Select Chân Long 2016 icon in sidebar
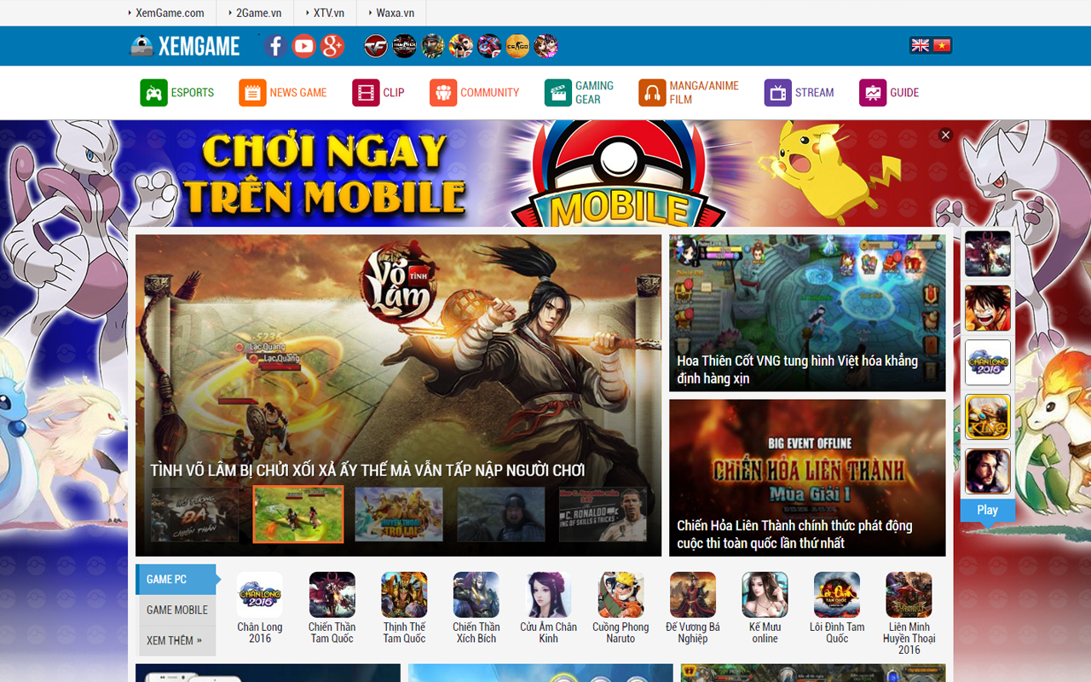Viewport: 1091px width, 682px height. (988, 362)
